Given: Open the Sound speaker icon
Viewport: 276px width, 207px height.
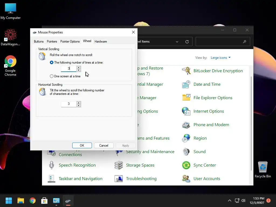Looking at the screenshot, I should [186, 152].
